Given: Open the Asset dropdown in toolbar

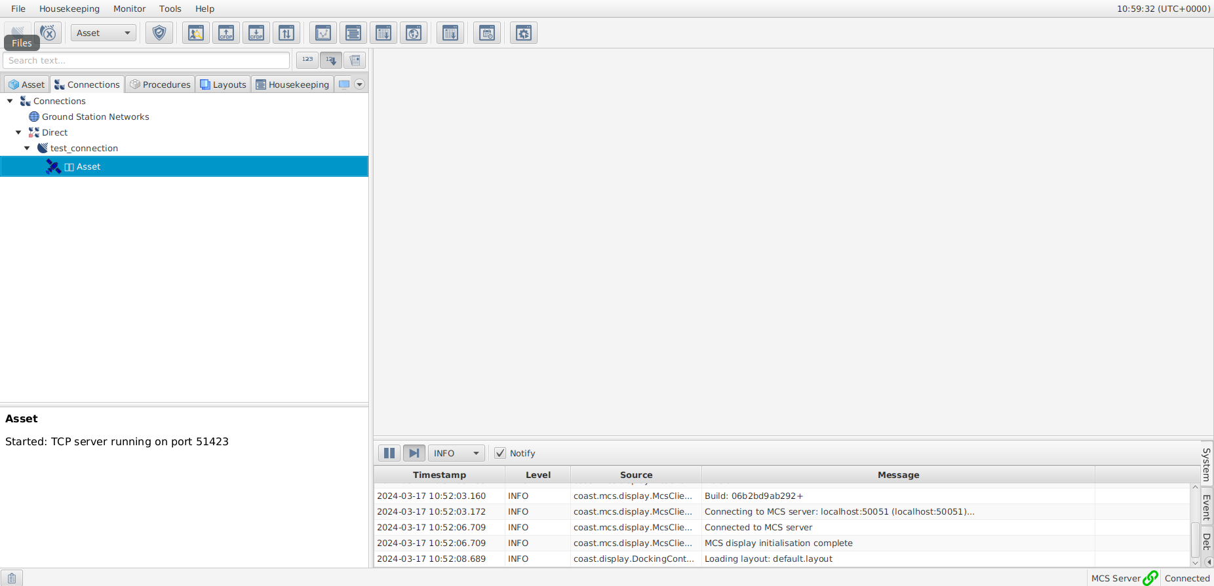Looking at the screenshot, I should coord(104,33).
